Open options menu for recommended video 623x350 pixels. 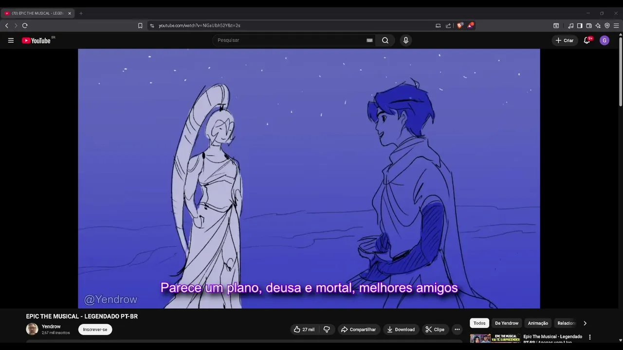[590, 337]
